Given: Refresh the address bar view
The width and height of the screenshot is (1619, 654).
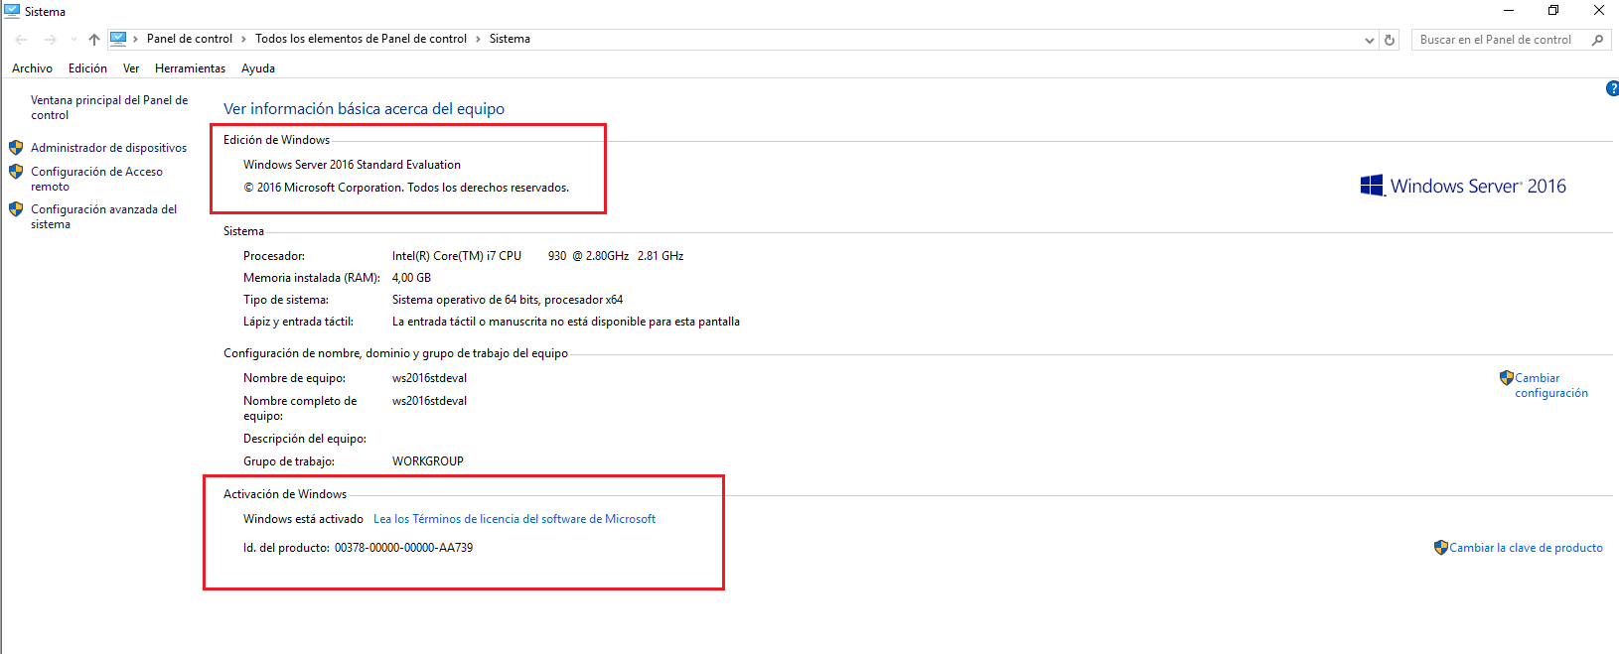Looking at the screenshot, I should (x=1390, y=40).
